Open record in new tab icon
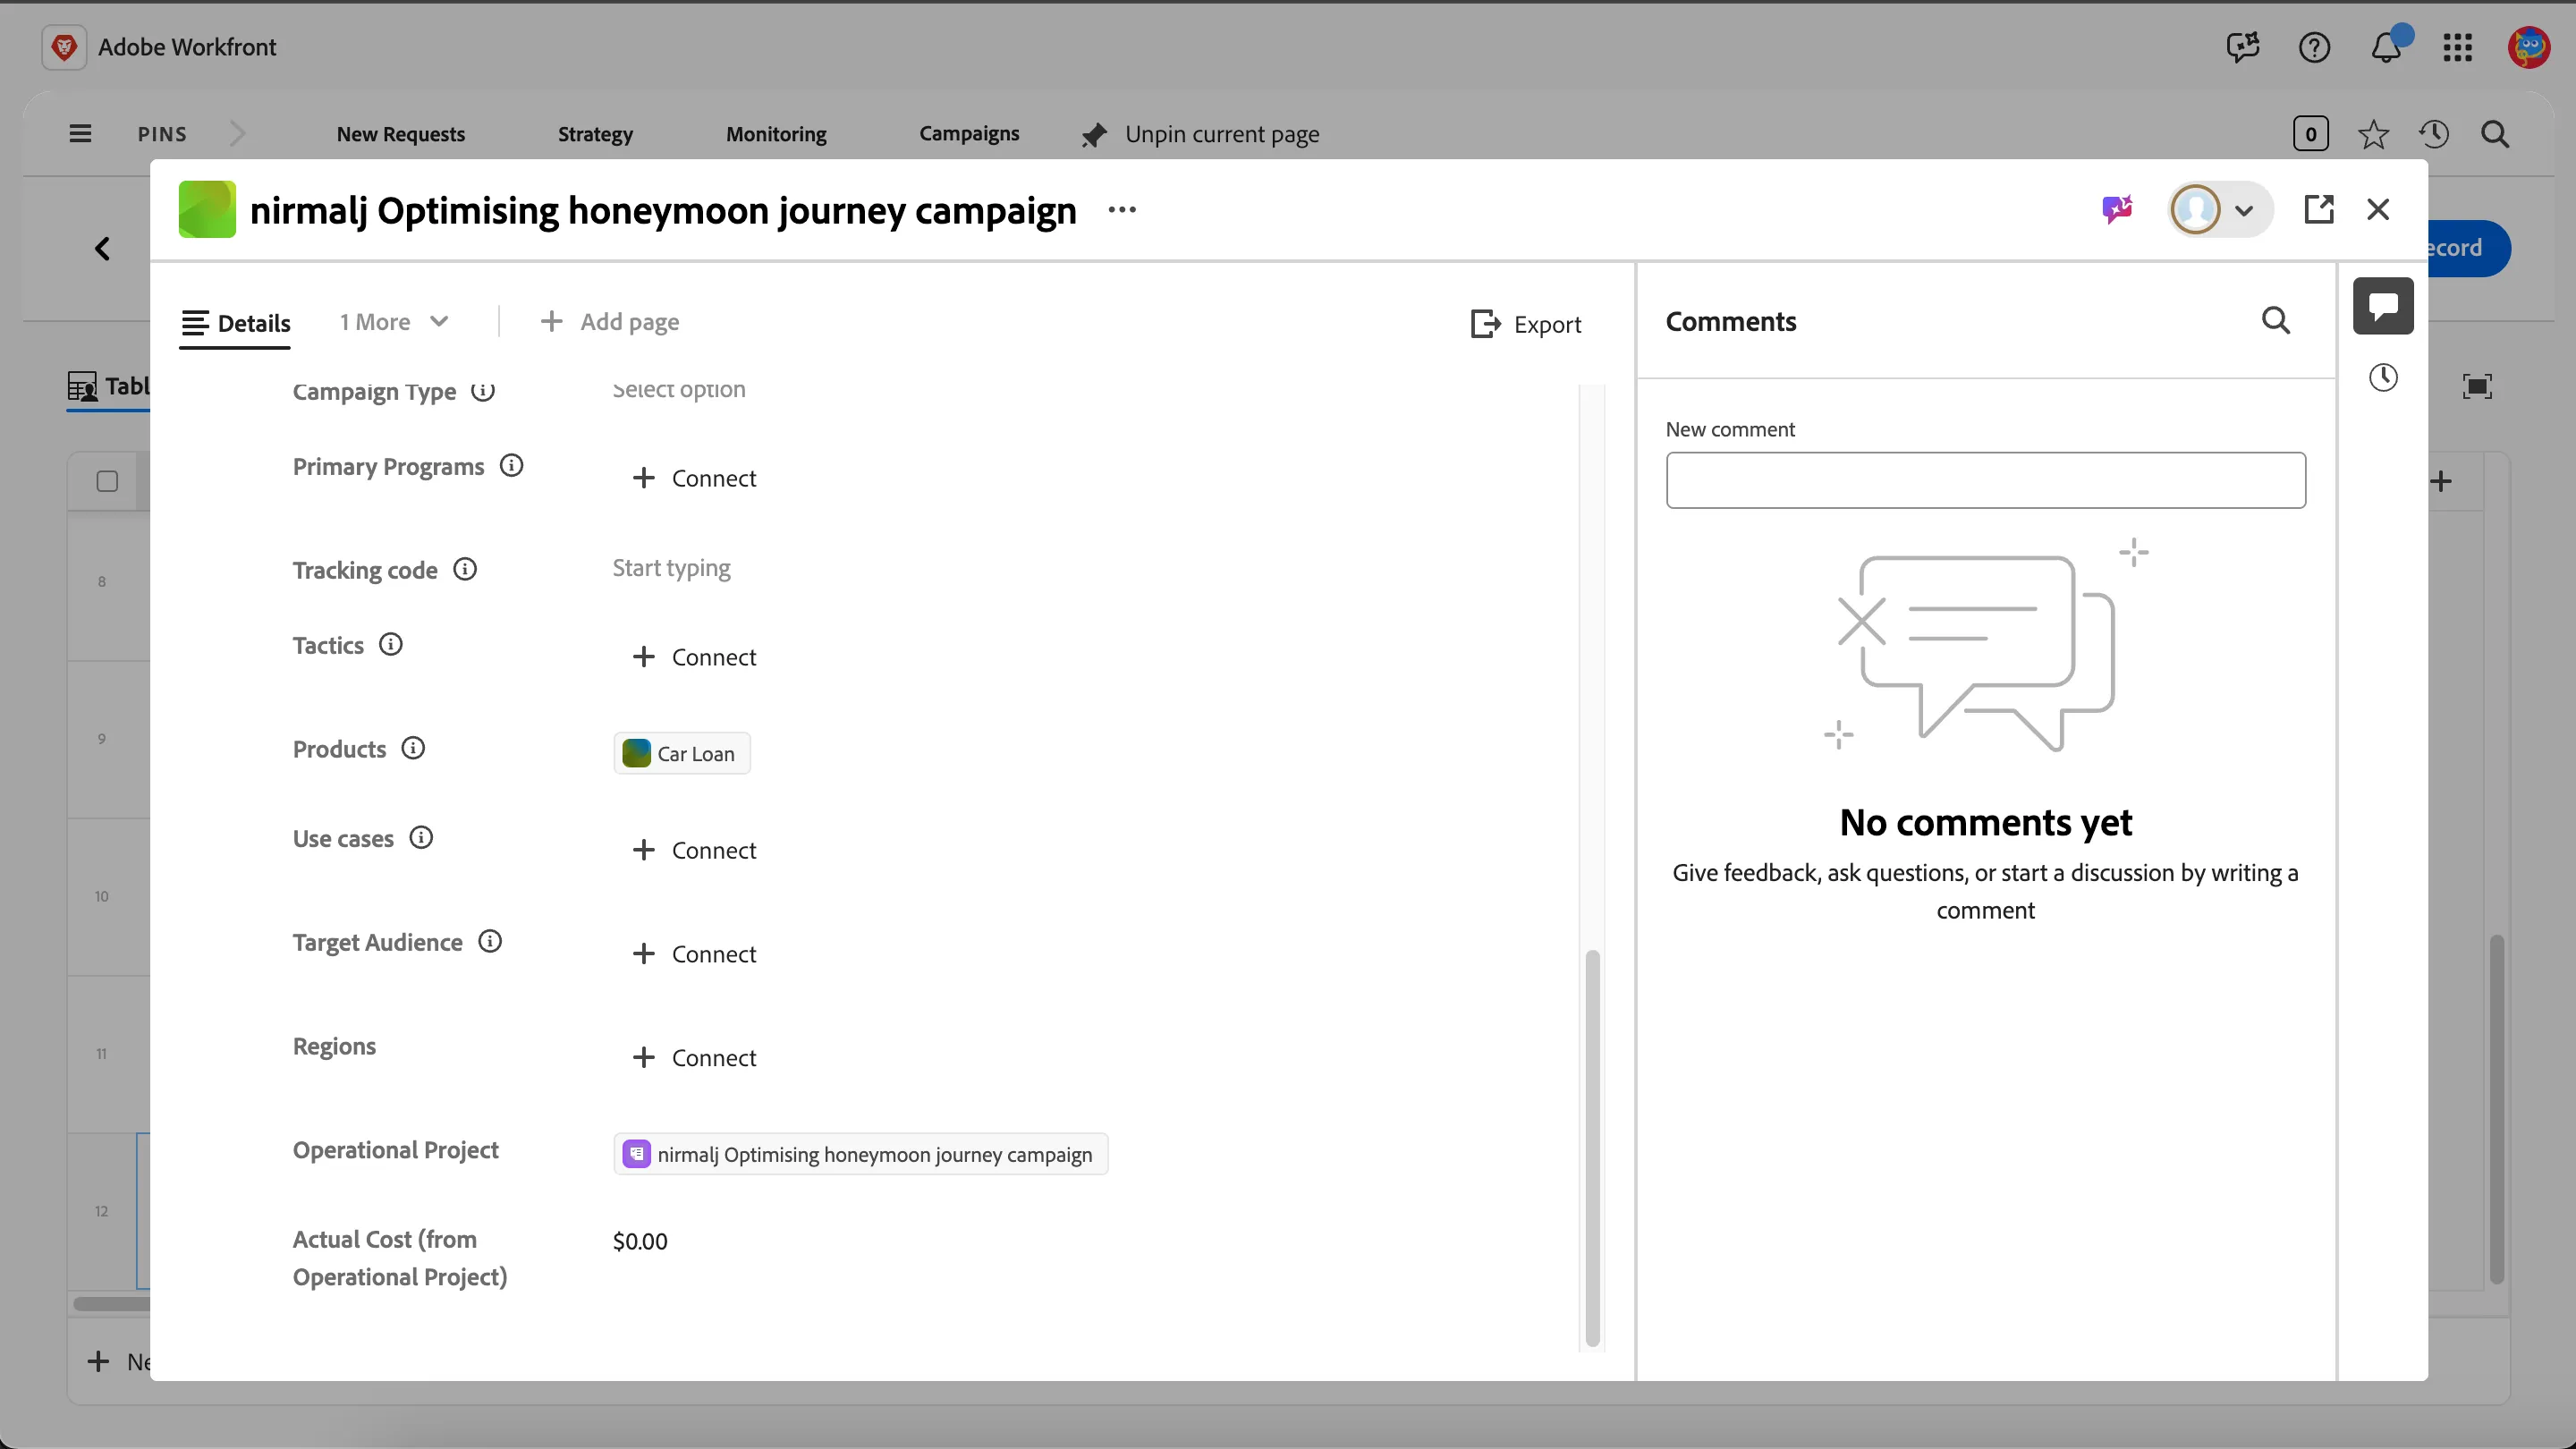 click(x=2318, y=209)
